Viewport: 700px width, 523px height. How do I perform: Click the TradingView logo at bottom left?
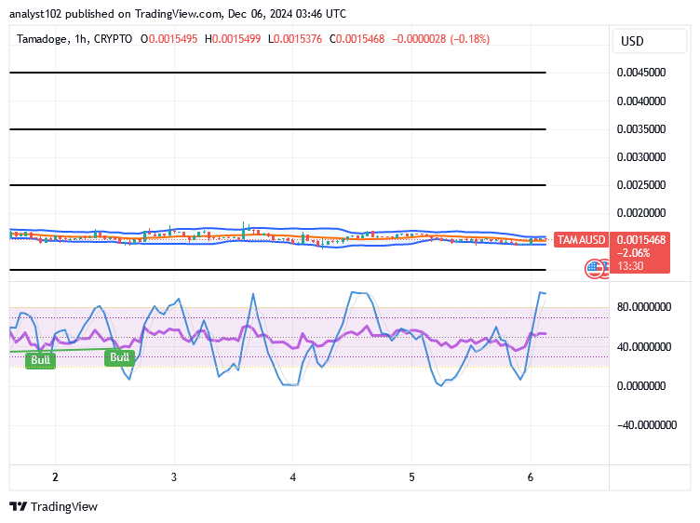tap(54, 507)
